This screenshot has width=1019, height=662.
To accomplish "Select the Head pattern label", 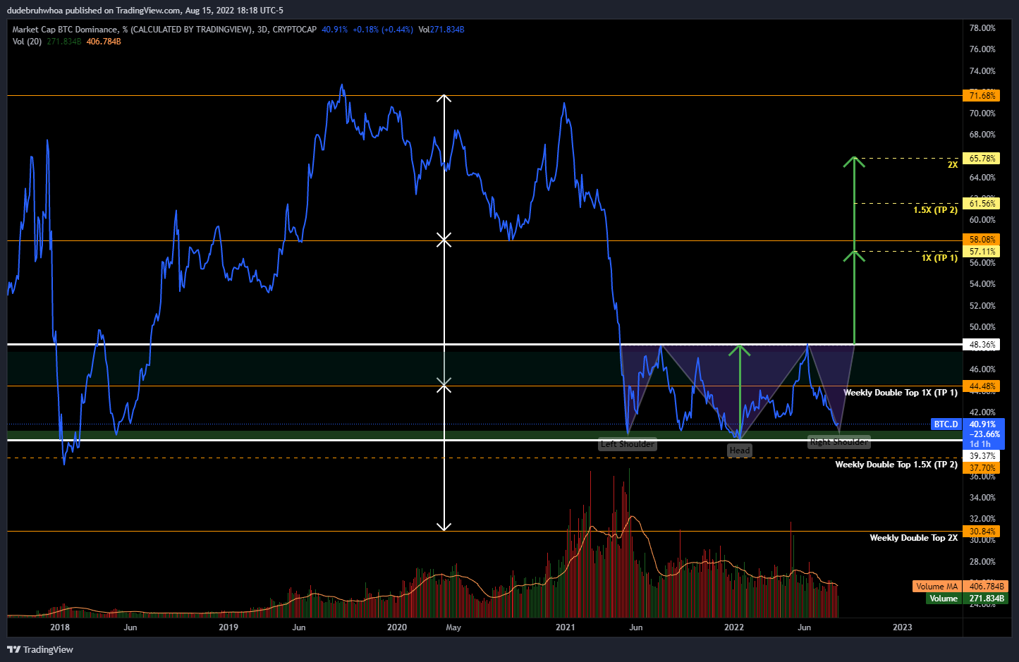I will click(x=740, y=450).
